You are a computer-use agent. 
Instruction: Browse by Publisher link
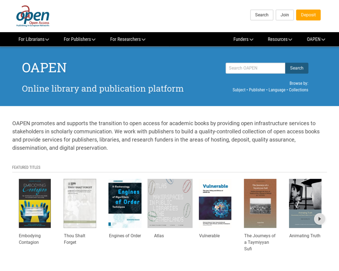tap(257, 90)
